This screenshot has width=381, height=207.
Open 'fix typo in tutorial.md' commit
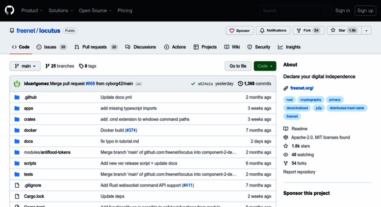coord(120,141)
